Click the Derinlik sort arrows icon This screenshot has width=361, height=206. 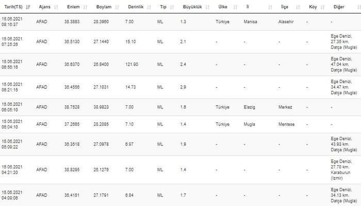click(x=149, y=7)
